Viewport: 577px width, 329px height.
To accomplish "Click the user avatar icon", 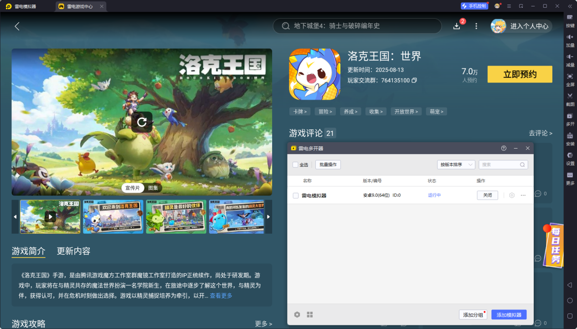I will click(x=498, y=26).
